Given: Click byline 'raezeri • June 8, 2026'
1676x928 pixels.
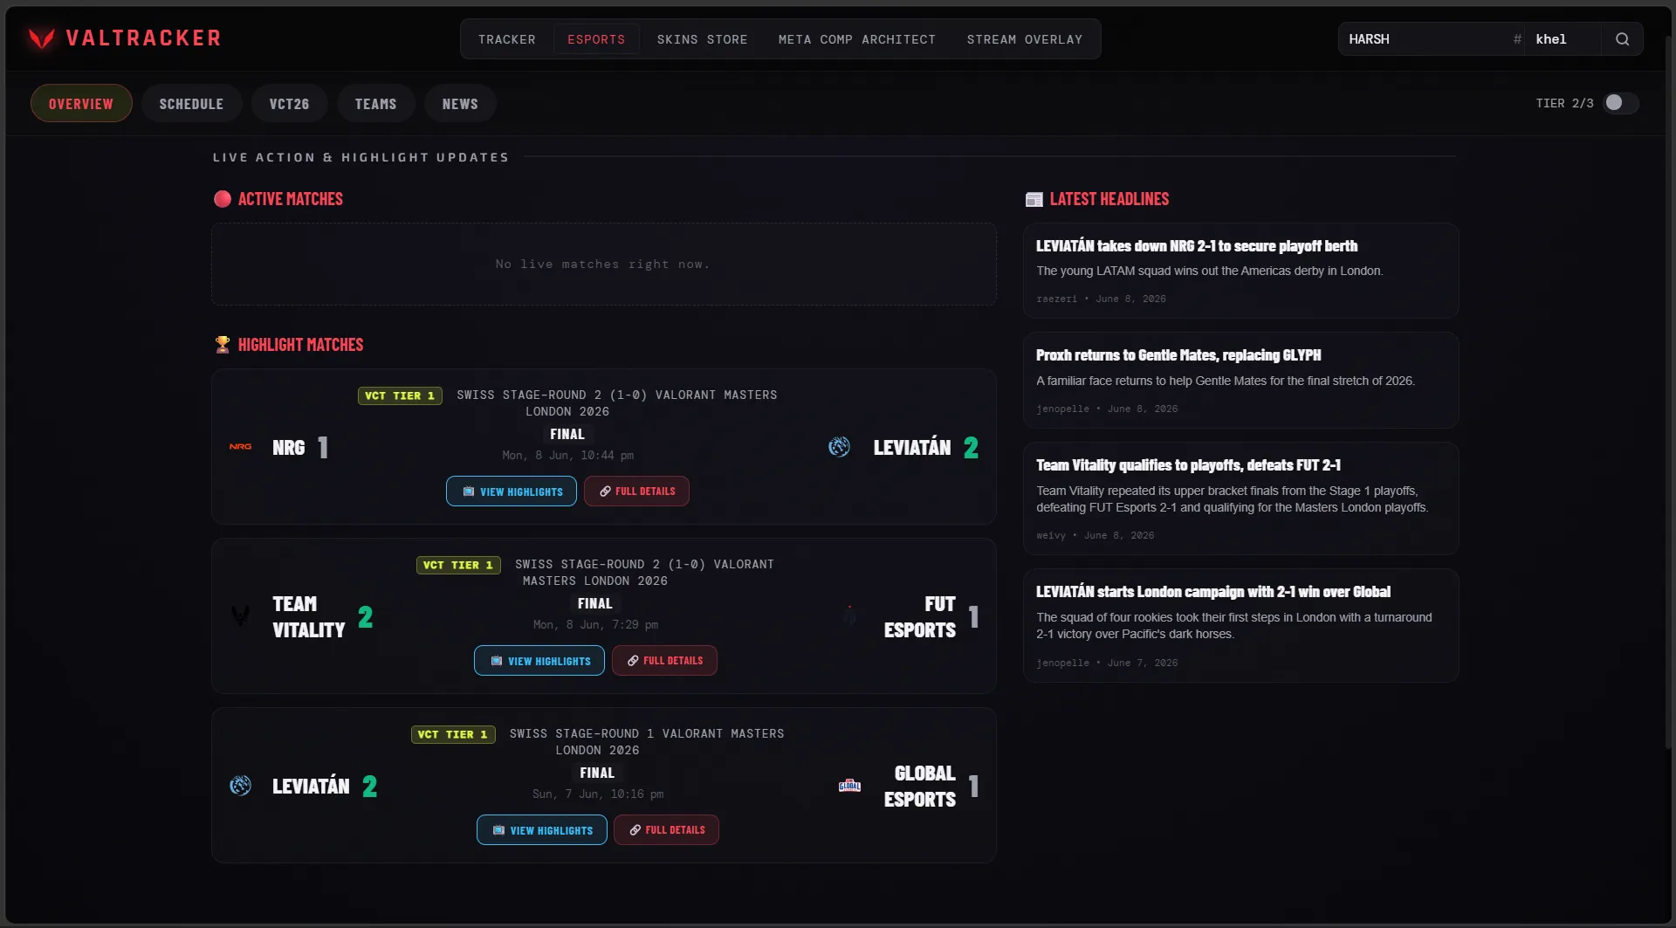Looking at the screenshot, I should [1101, 299].
